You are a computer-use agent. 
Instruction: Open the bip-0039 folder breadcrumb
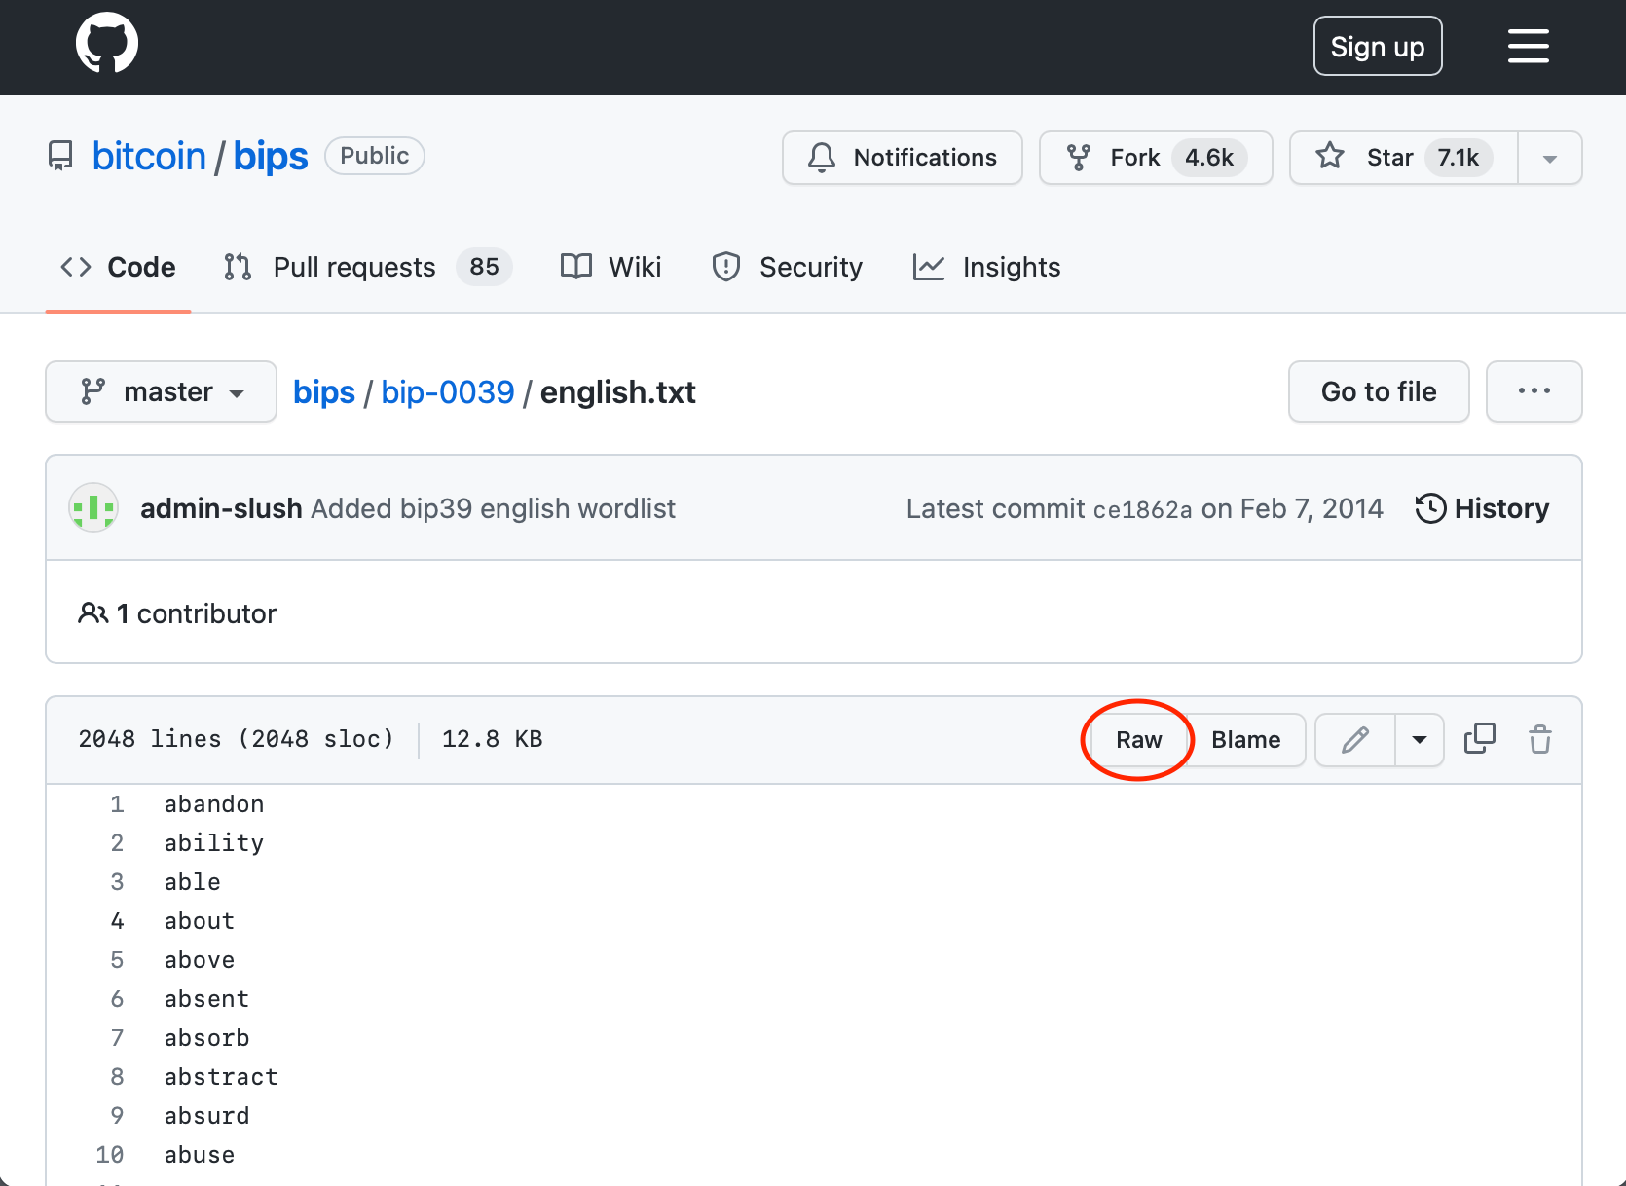pyautogui.click(x=448, y=391)
